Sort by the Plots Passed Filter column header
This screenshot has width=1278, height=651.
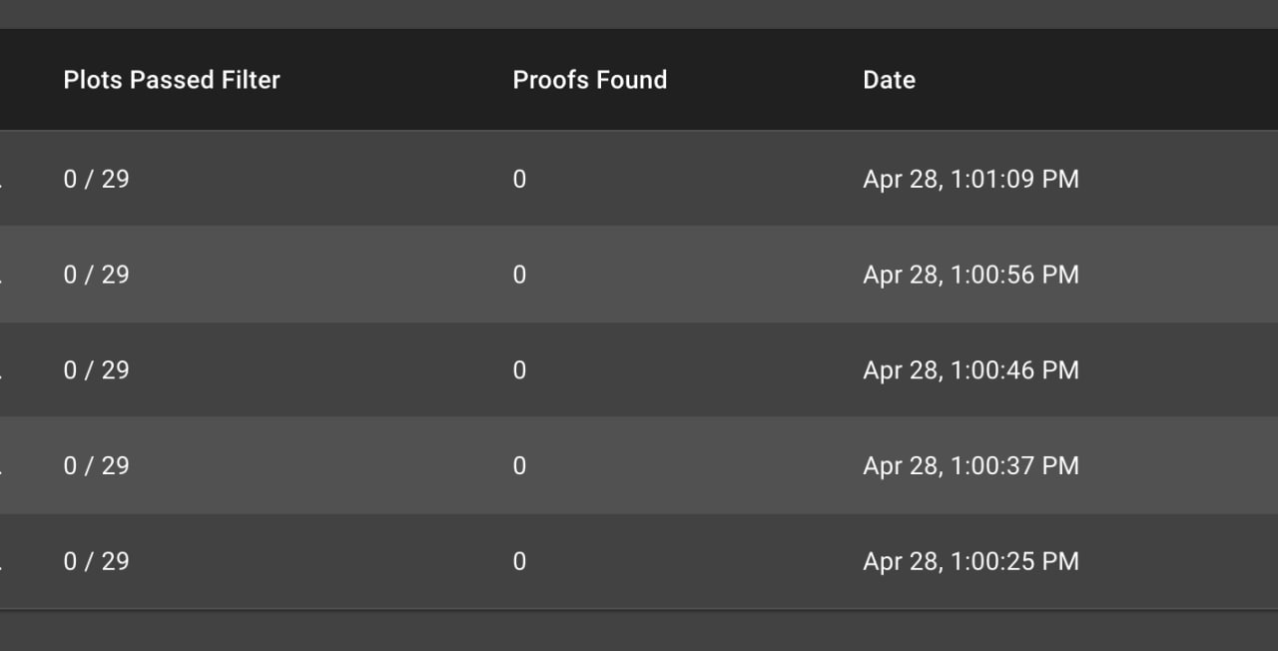point(172,80)
